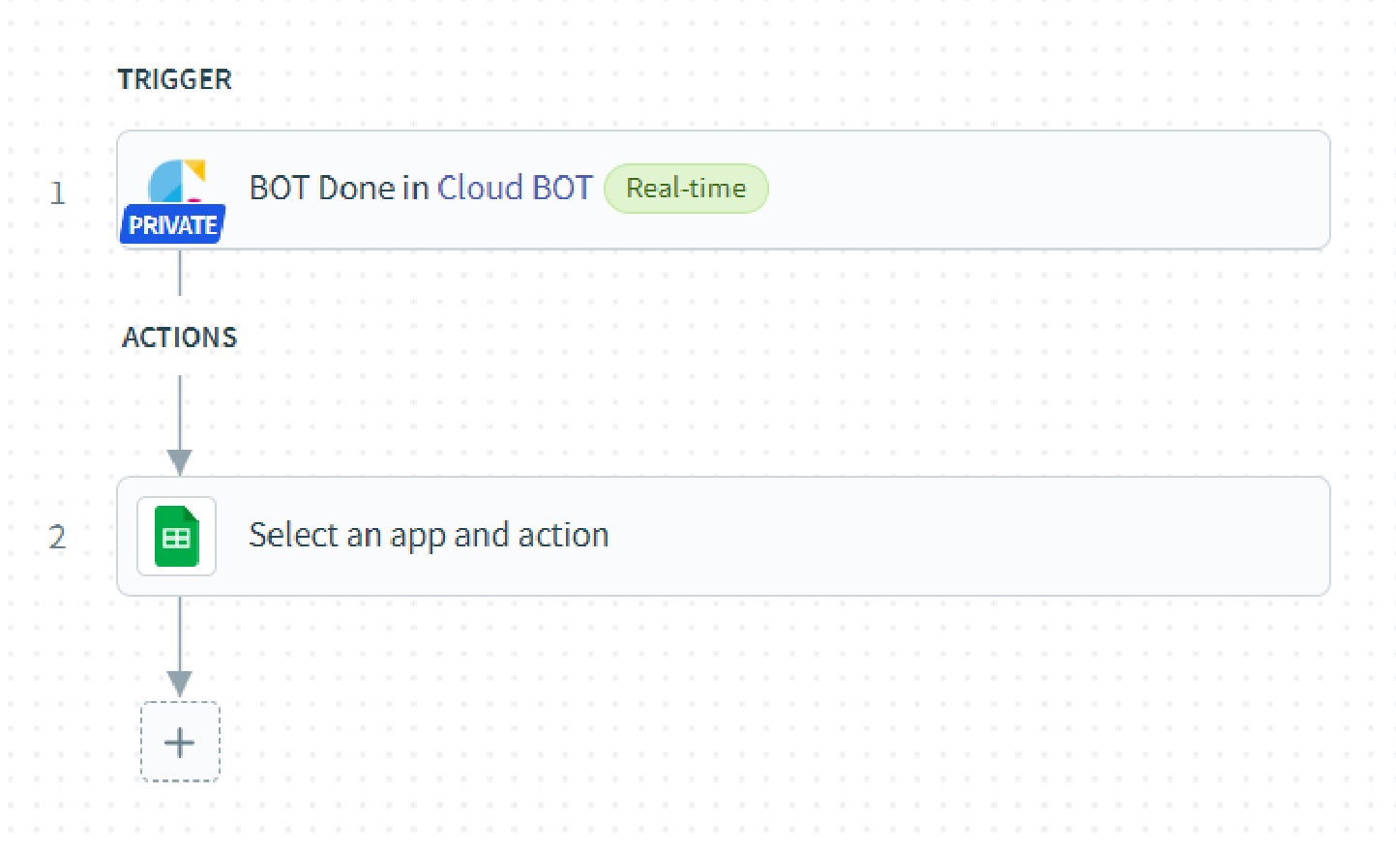
Task: Click the 'BOT Done in' trigger text
Action: click(339, 188)
